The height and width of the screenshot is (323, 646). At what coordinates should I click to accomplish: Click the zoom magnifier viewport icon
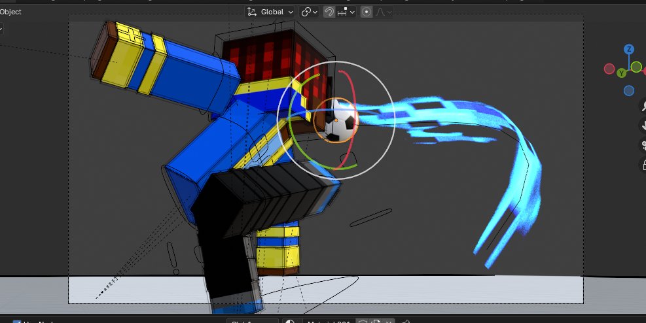(643, 106)
